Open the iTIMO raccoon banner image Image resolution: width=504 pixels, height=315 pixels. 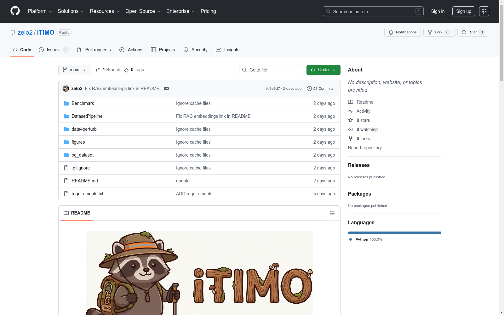pyautogui.click(x=199, y=273)
